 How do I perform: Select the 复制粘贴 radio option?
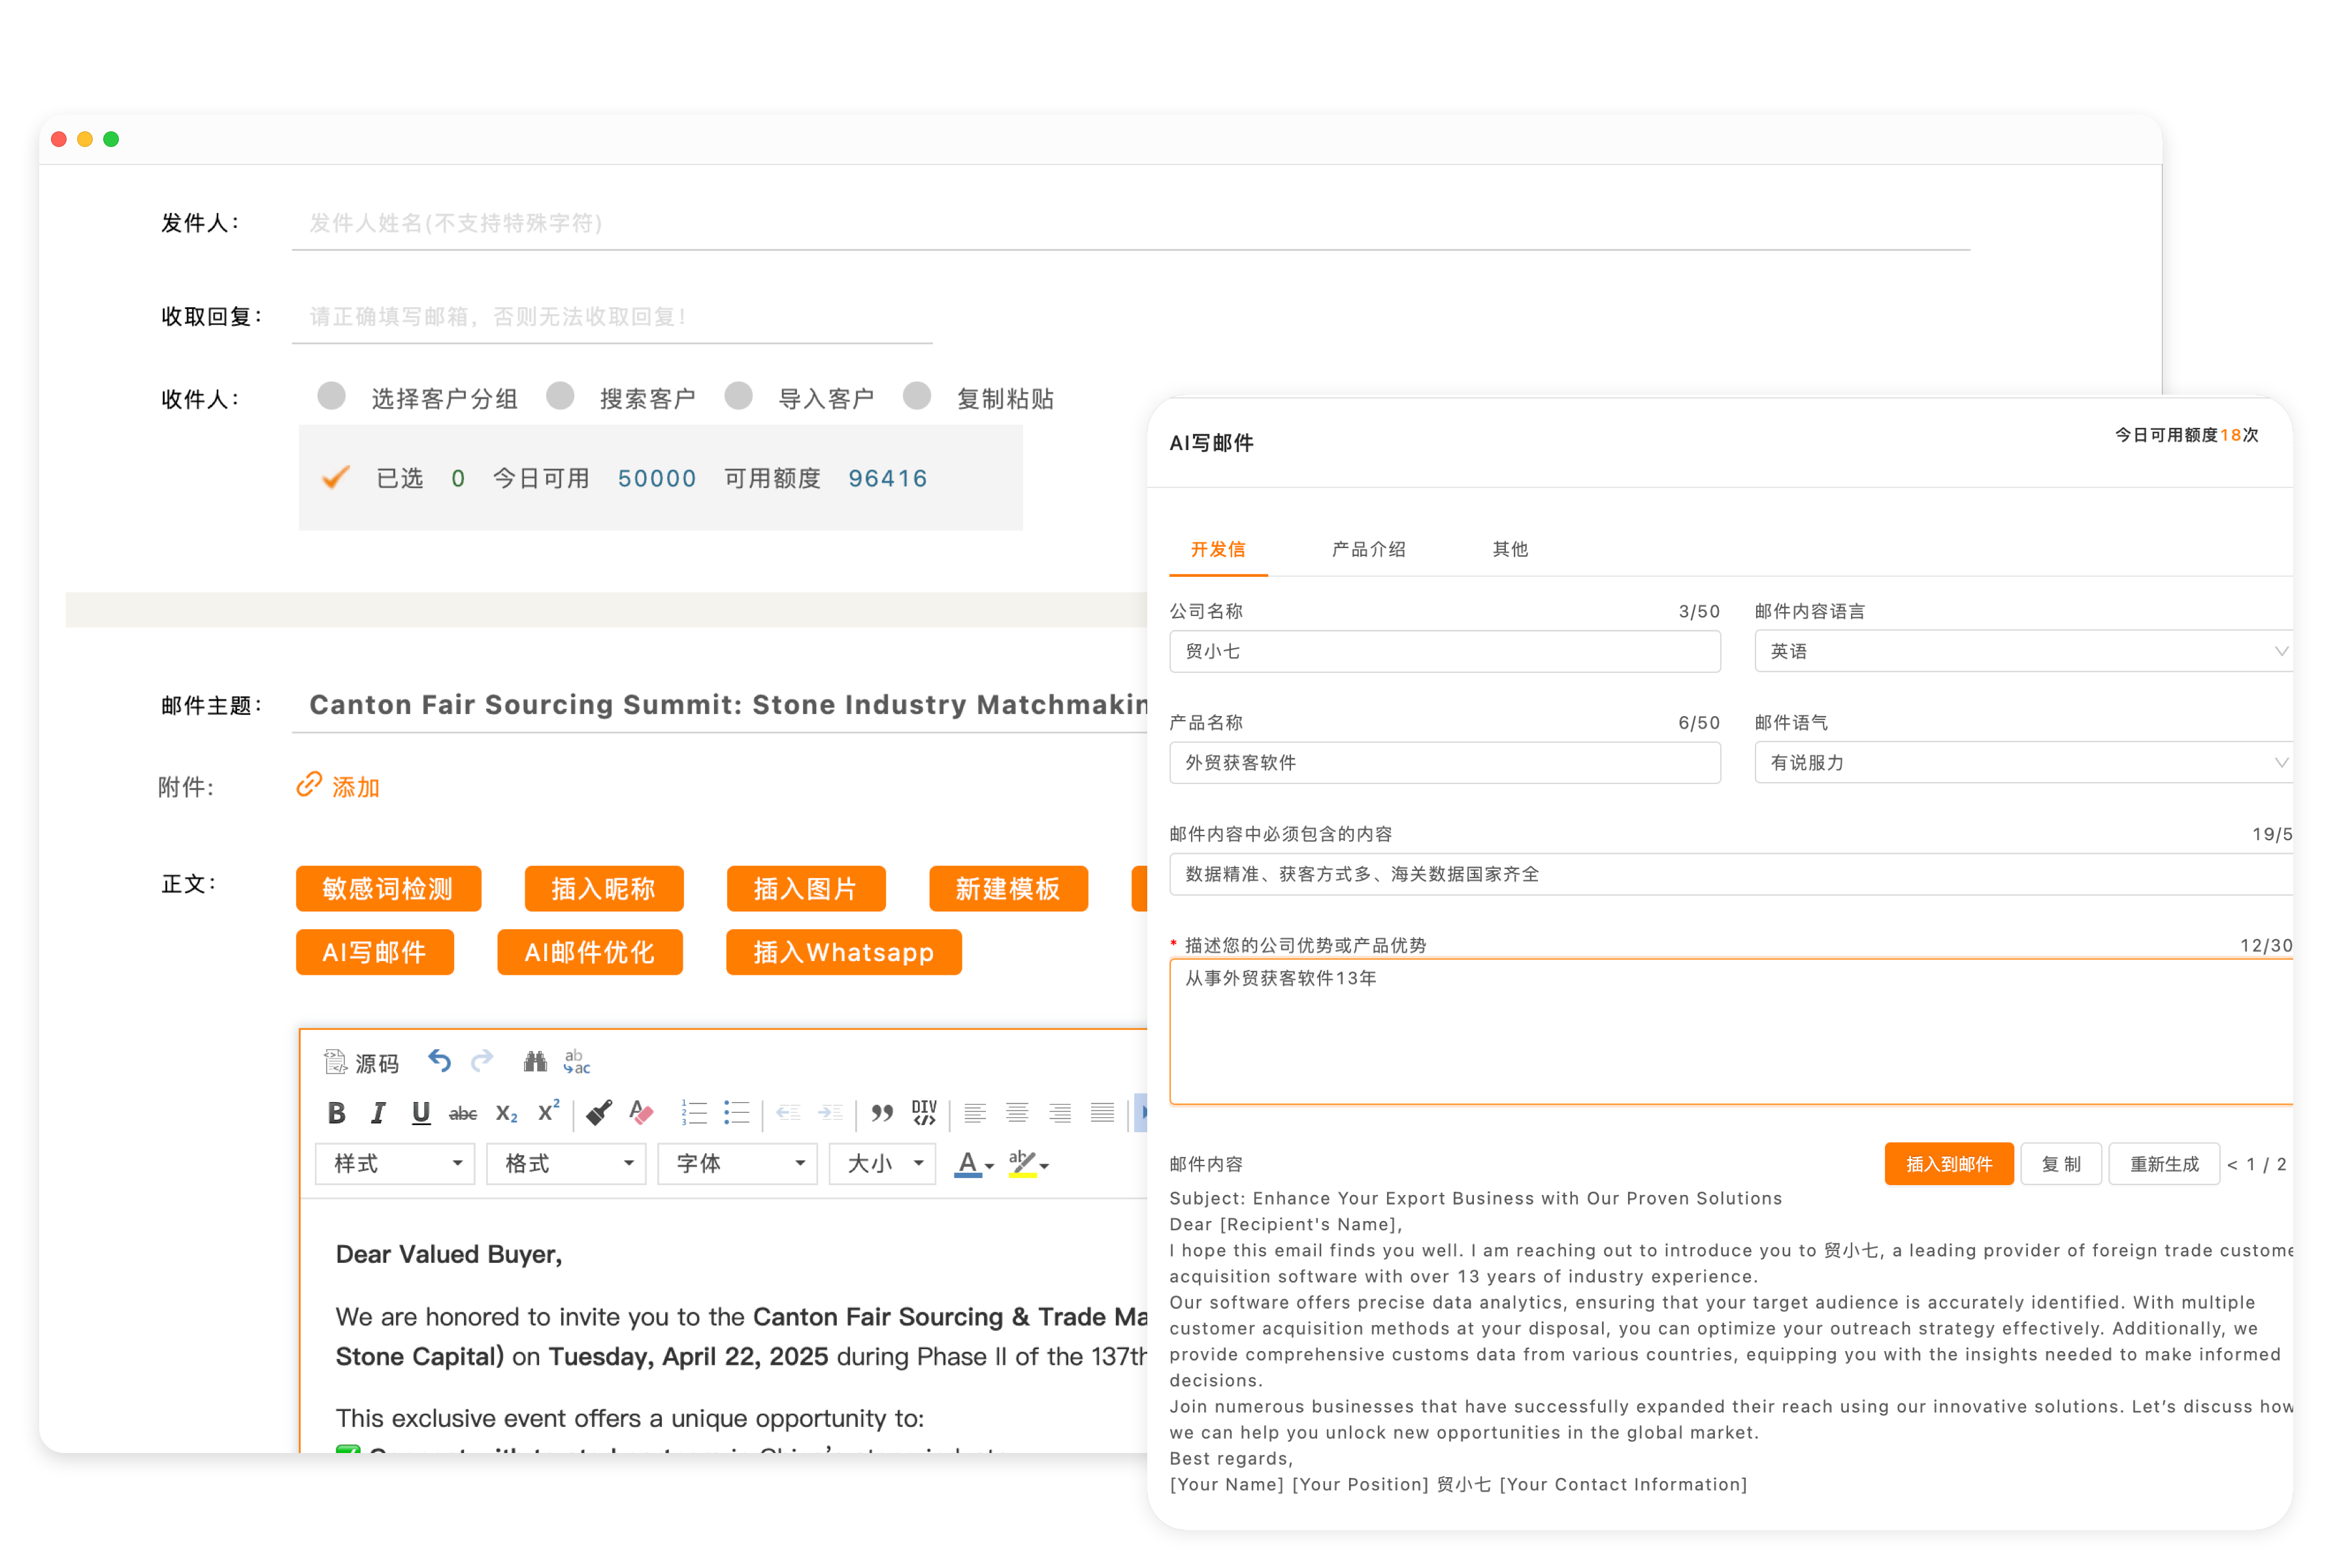tap(917, 396)
